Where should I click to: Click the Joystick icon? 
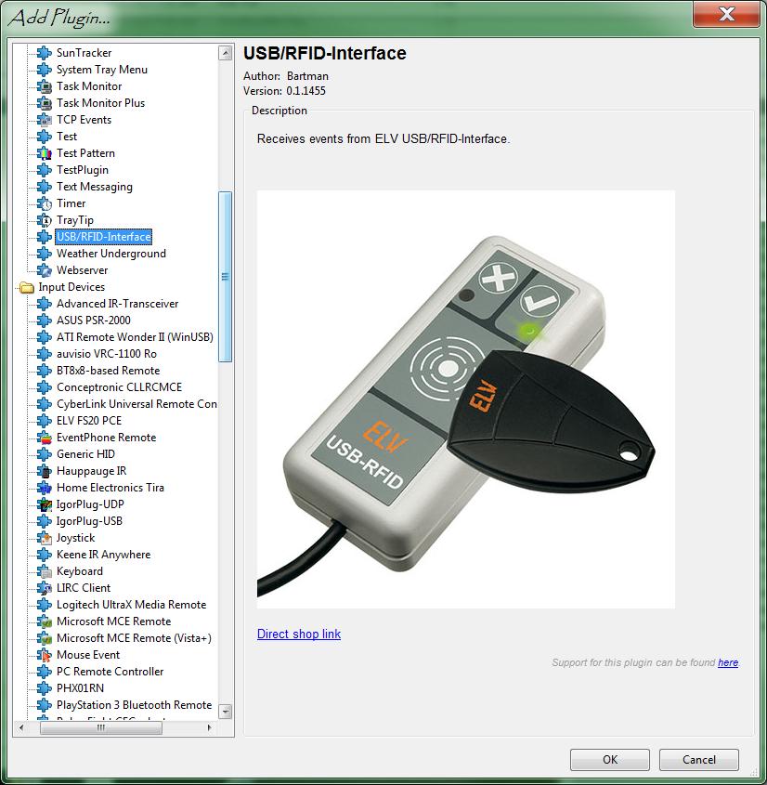(x=45, y=538)
